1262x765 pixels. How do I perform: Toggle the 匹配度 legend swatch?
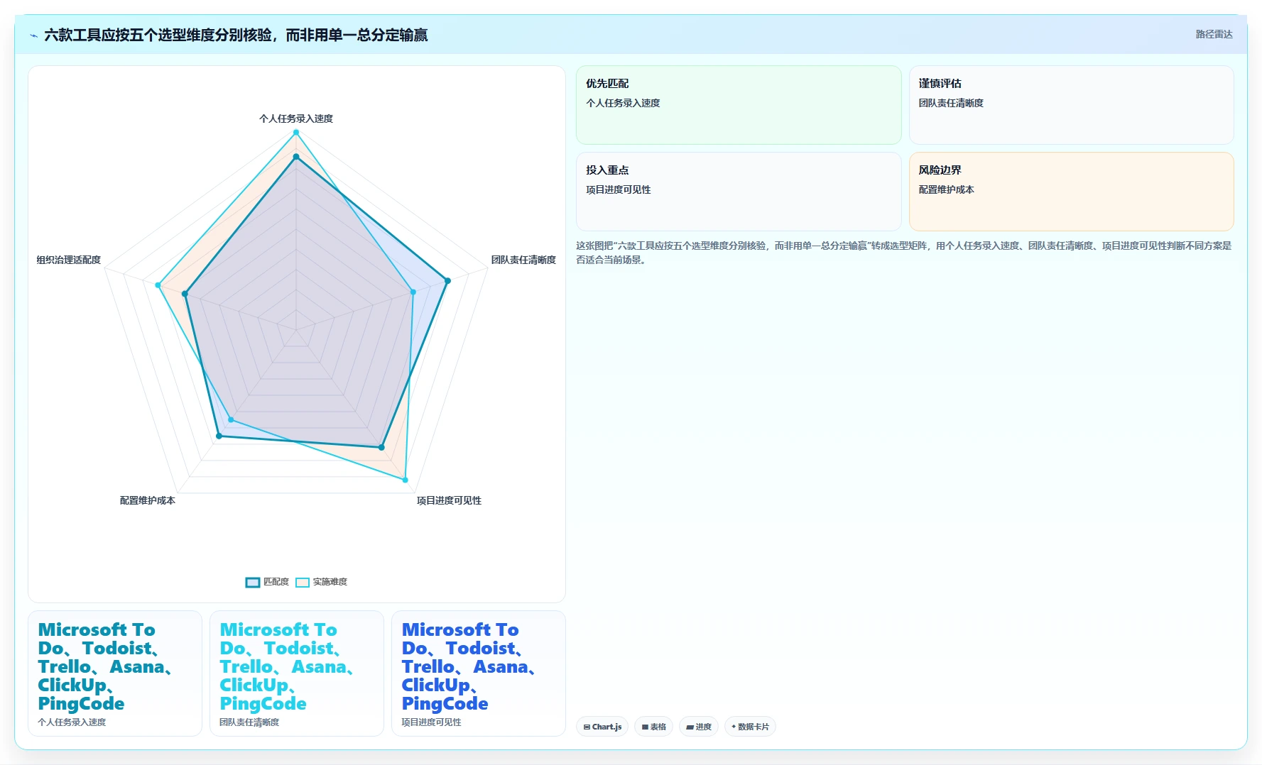pyautogui.click(x=253, y=582)
